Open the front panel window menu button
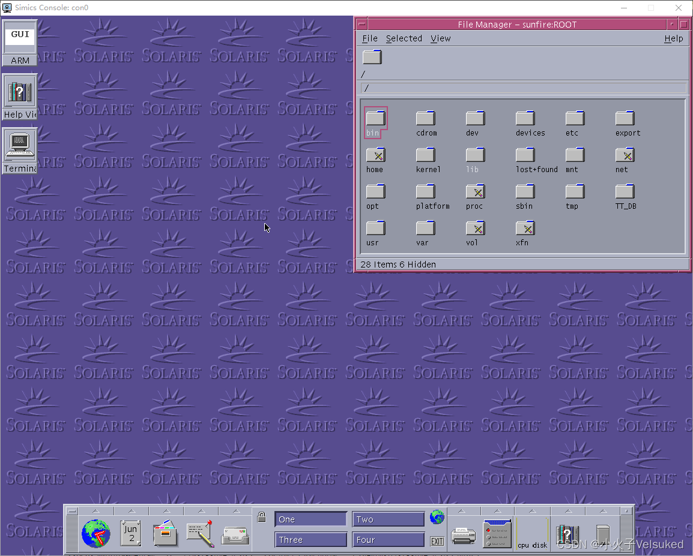Screen dimensions: 693x556 pos(73,511)
